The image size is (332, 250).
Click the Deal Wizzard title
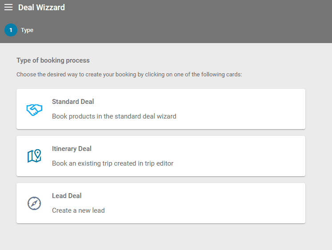41,8
